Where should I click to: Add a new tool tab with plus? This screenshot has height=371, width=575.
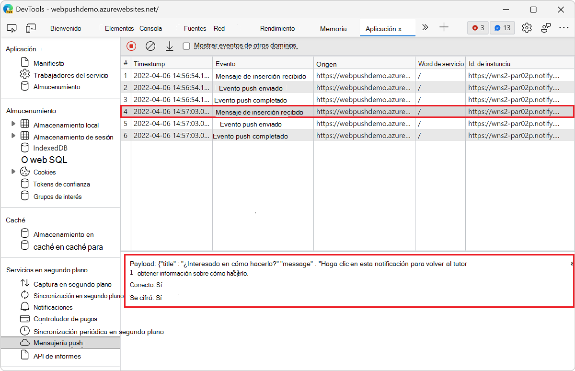[x=444, y=27]
